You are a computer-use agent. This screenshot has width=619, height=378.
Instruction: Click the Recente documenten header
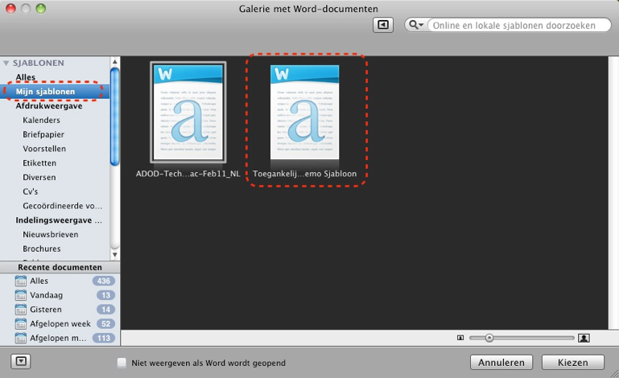[x=60, y=268]
